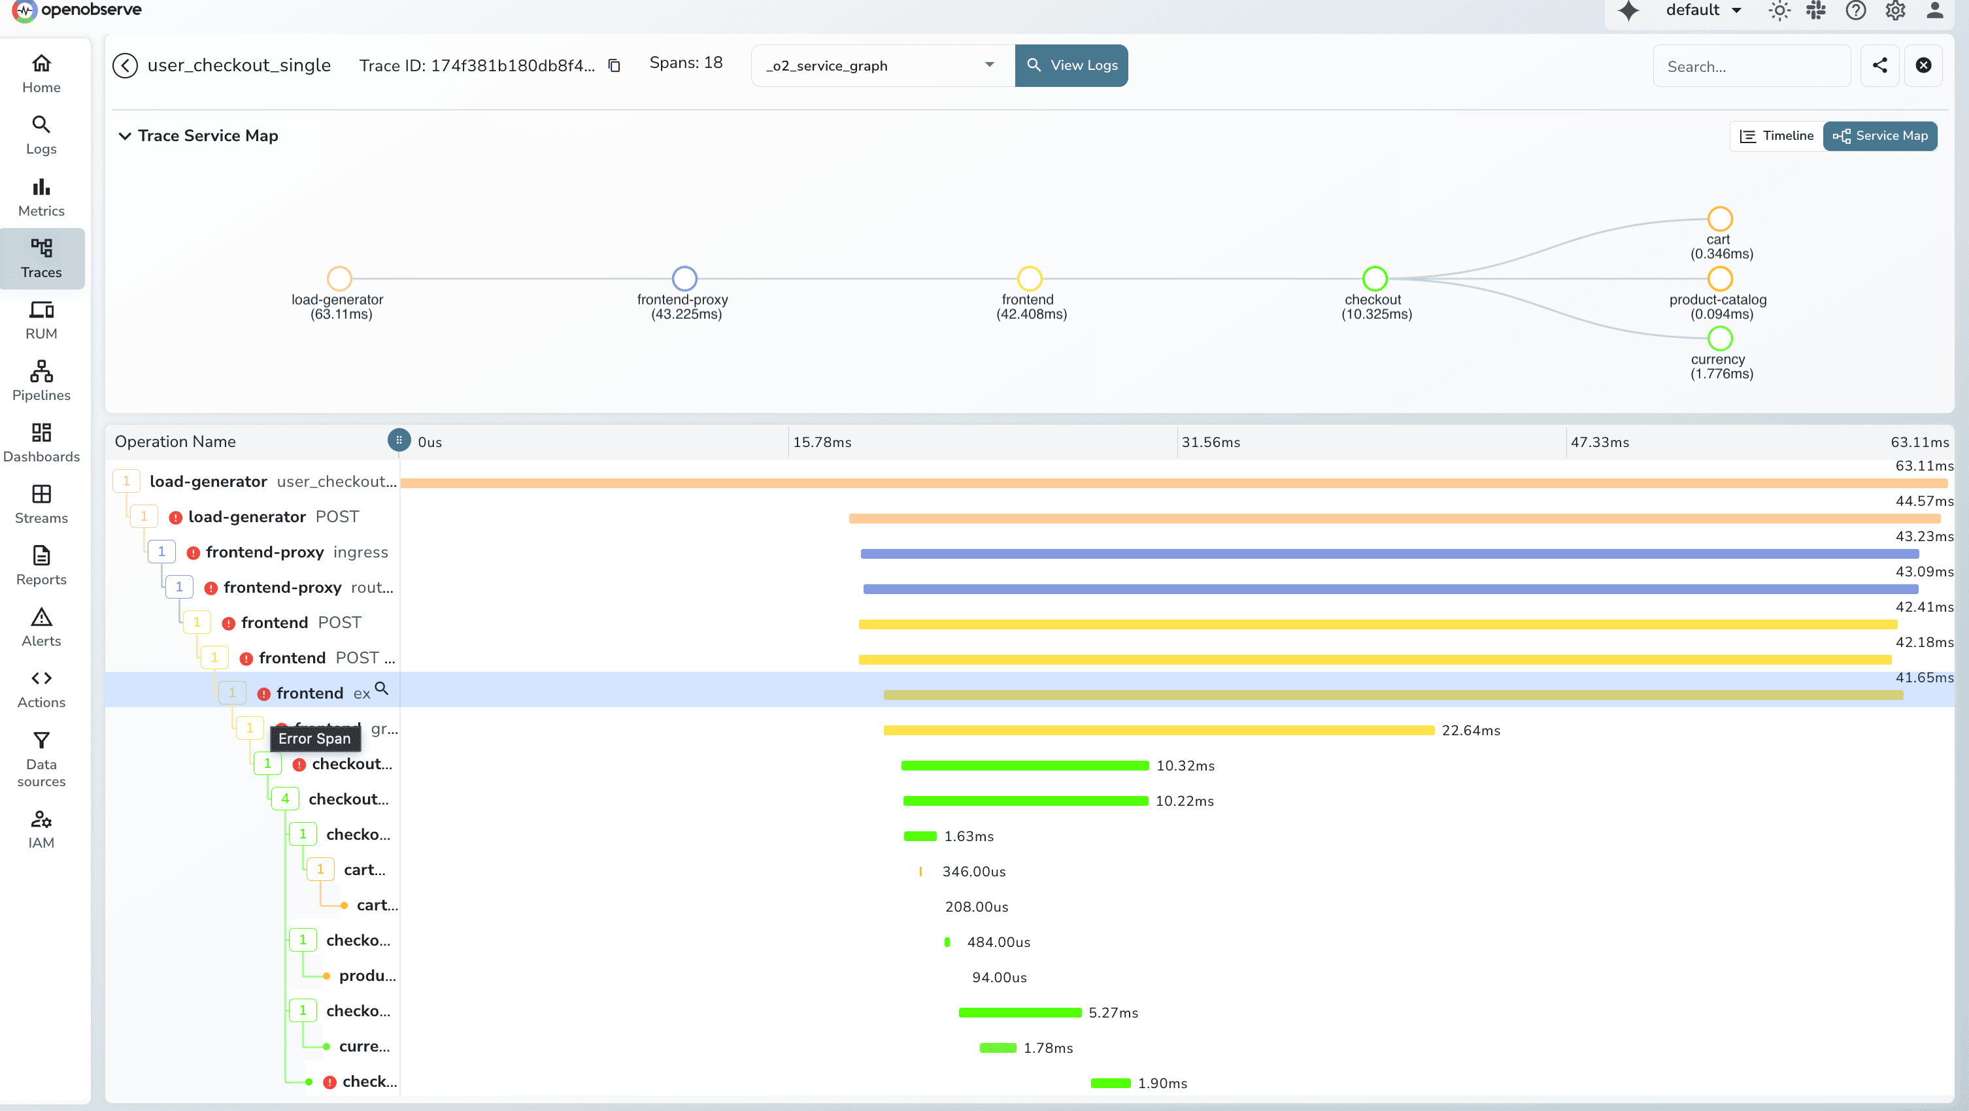
Task: Open the Slack community icon in the header
Action: point(1817,10)
